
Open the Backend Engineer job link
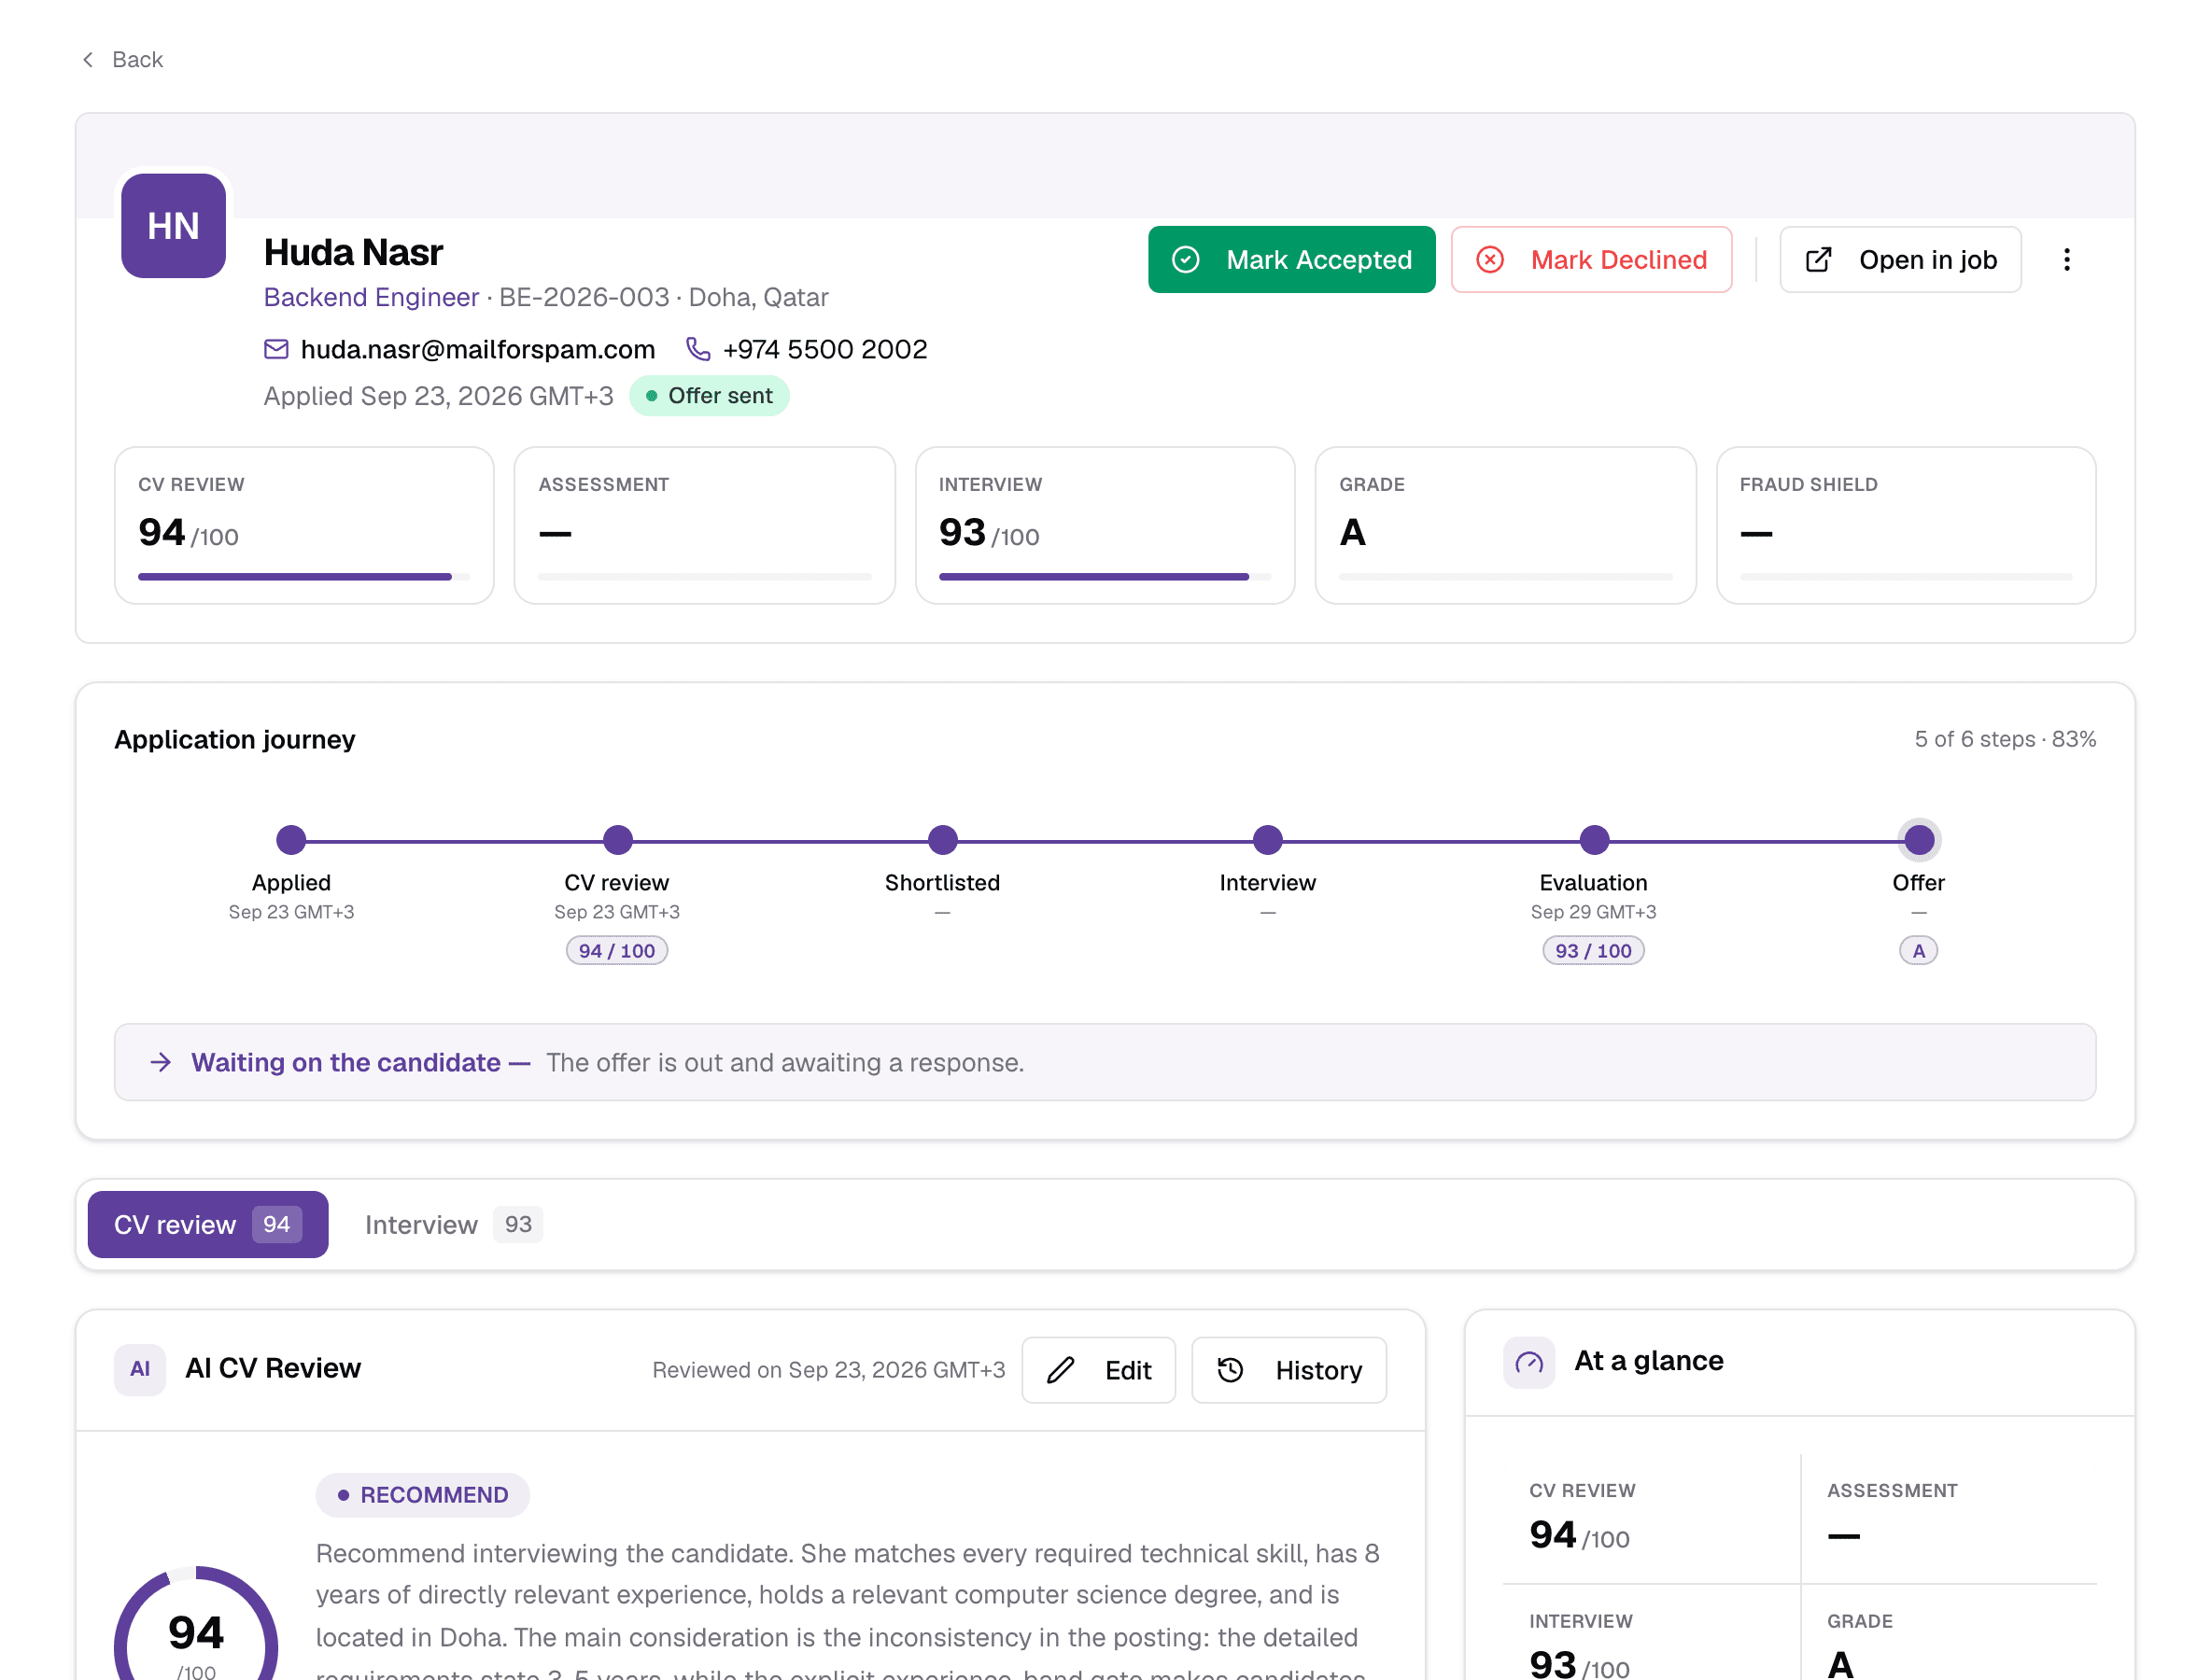pyautogui.click(x=372, y=297)
